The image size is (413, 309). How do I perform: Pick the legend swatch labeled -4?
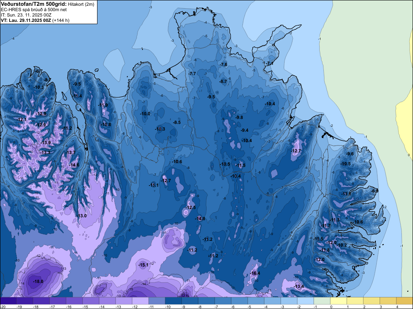click(272, 301)
